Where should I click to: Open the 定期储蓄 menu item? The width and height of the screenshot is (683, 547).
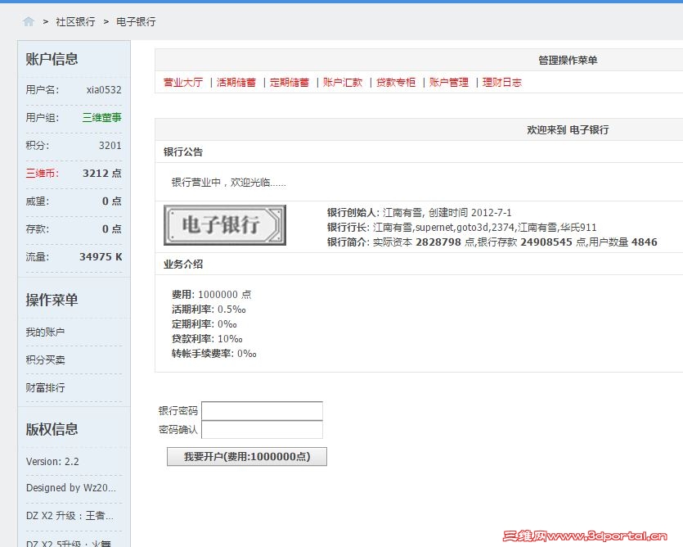coord(290,82)
